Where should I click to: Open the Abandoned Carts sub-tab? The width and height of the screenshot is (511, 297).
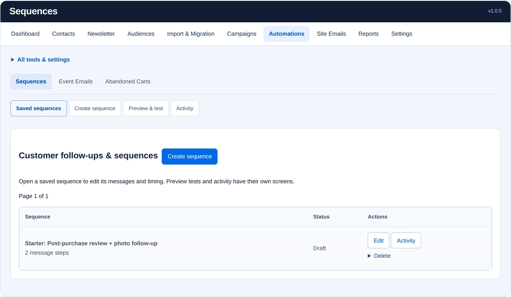[x=128, y=82]
